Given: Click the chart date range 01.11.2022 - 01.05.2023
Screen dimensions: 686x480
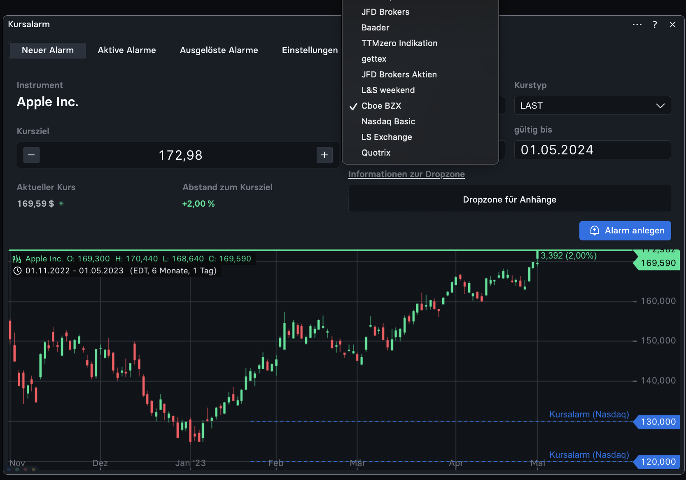Looking at the screenshot, I should point(75,271).
